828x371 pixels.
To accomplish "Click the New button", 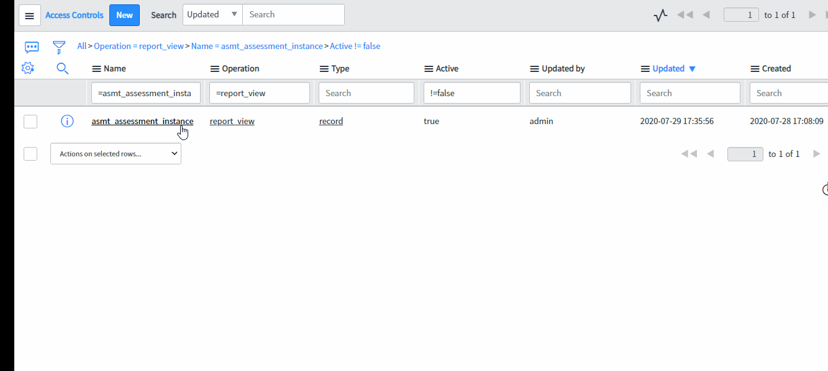I will point(124,15).
